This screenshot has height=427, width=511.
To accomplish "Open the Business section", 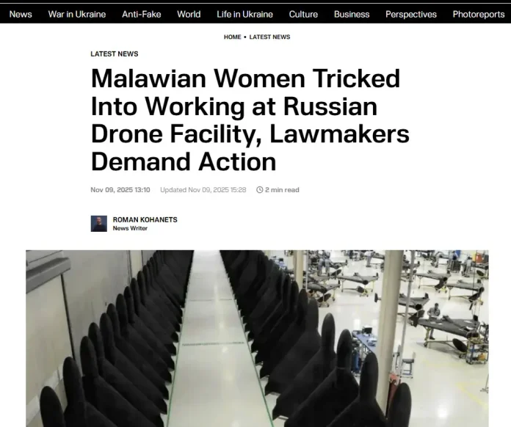I will 352,15.
